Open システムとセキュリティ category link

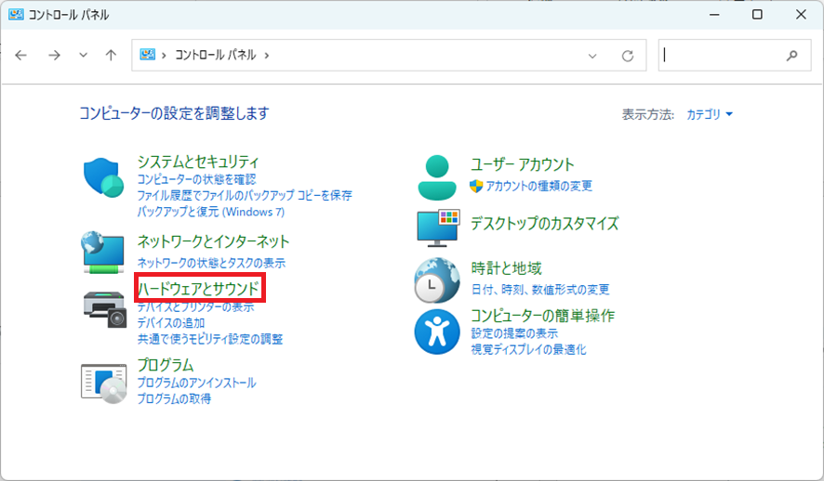[x=198, y=162]
